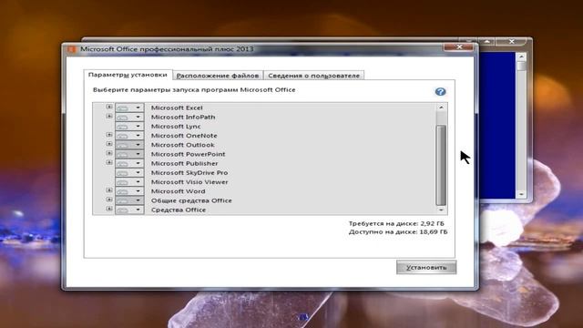Select the Microsoft Excel row label

(x=177, y=108)
